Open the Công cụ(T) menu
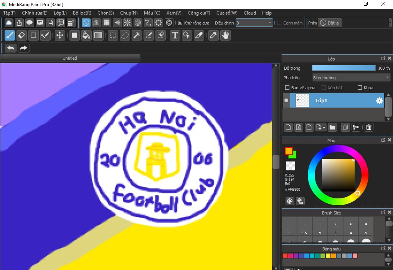The height and width of the screenshot is (270, 393). pos(199,13)
